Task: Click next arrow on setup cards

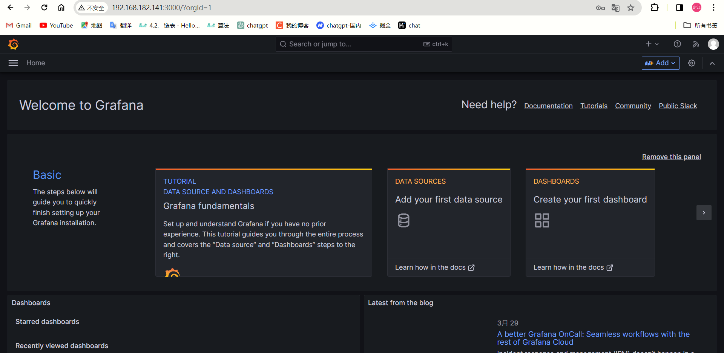Action: point(704,213)
